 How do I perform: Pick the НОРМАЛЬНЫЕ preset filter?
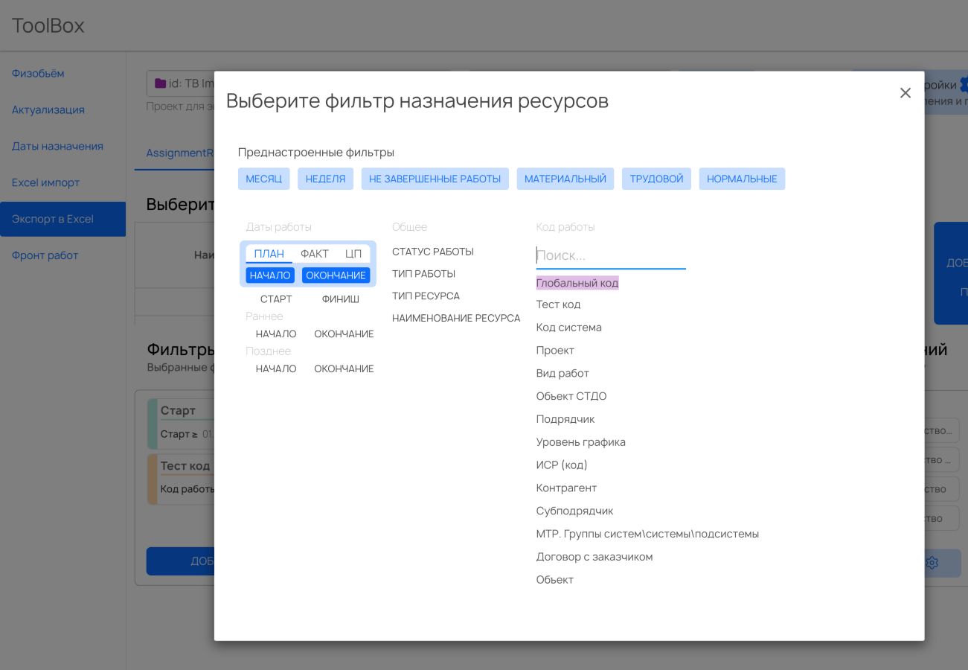coord(742,179)
